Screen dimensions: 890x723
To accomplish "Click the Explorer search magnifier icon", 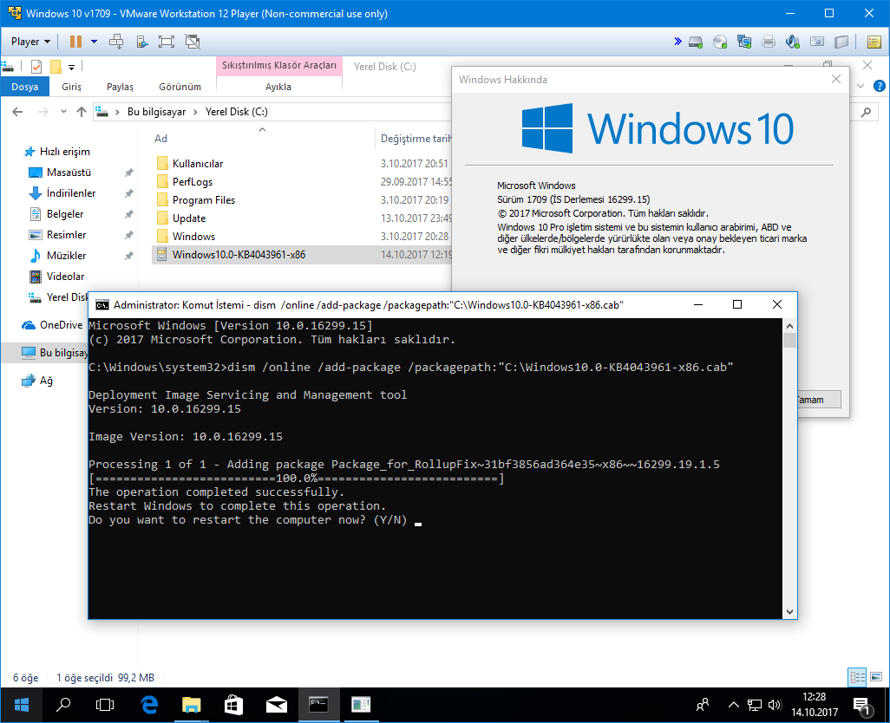I will tap(866, 112).
